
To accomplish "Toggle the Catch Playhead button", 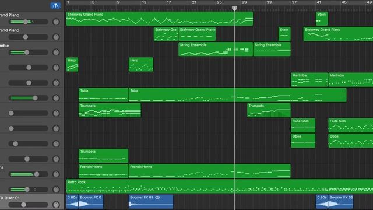I will tap(55, 5).
